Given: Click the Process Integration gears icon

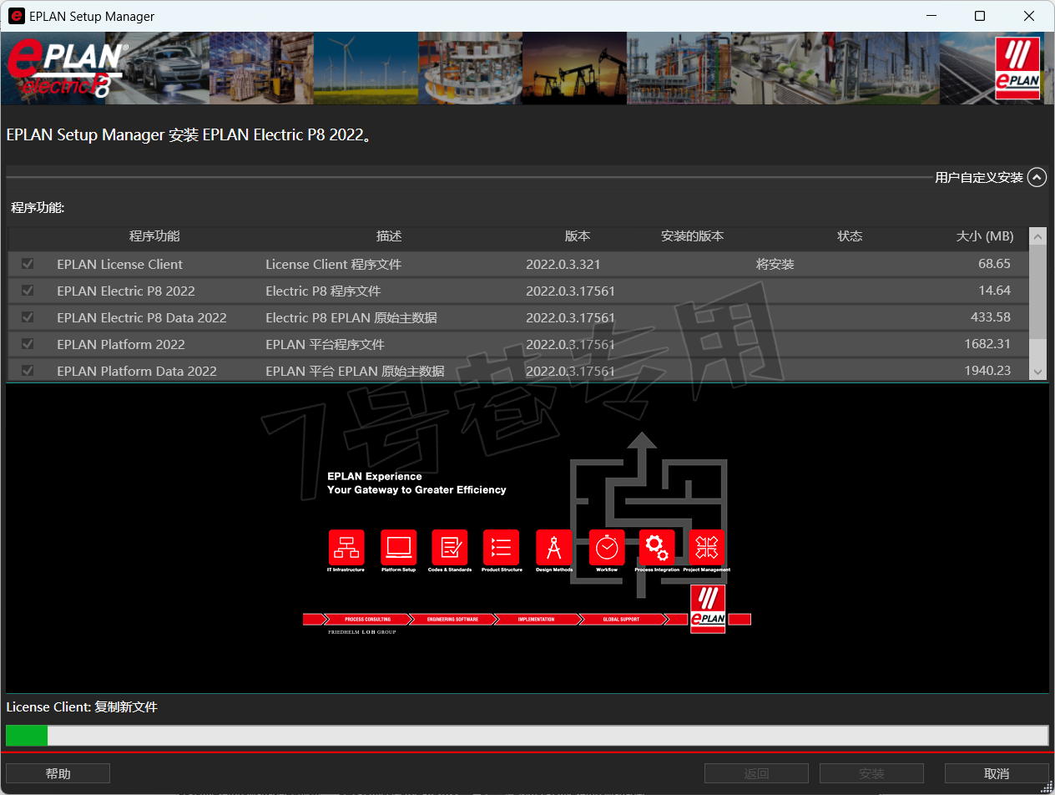Looking at the screenshot, I should coord(657,547).
